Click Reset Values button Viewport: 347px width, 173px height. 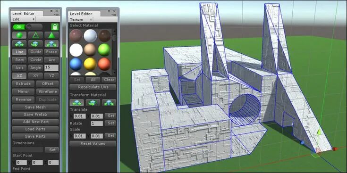pyautogui.click(x=93, y=144)
